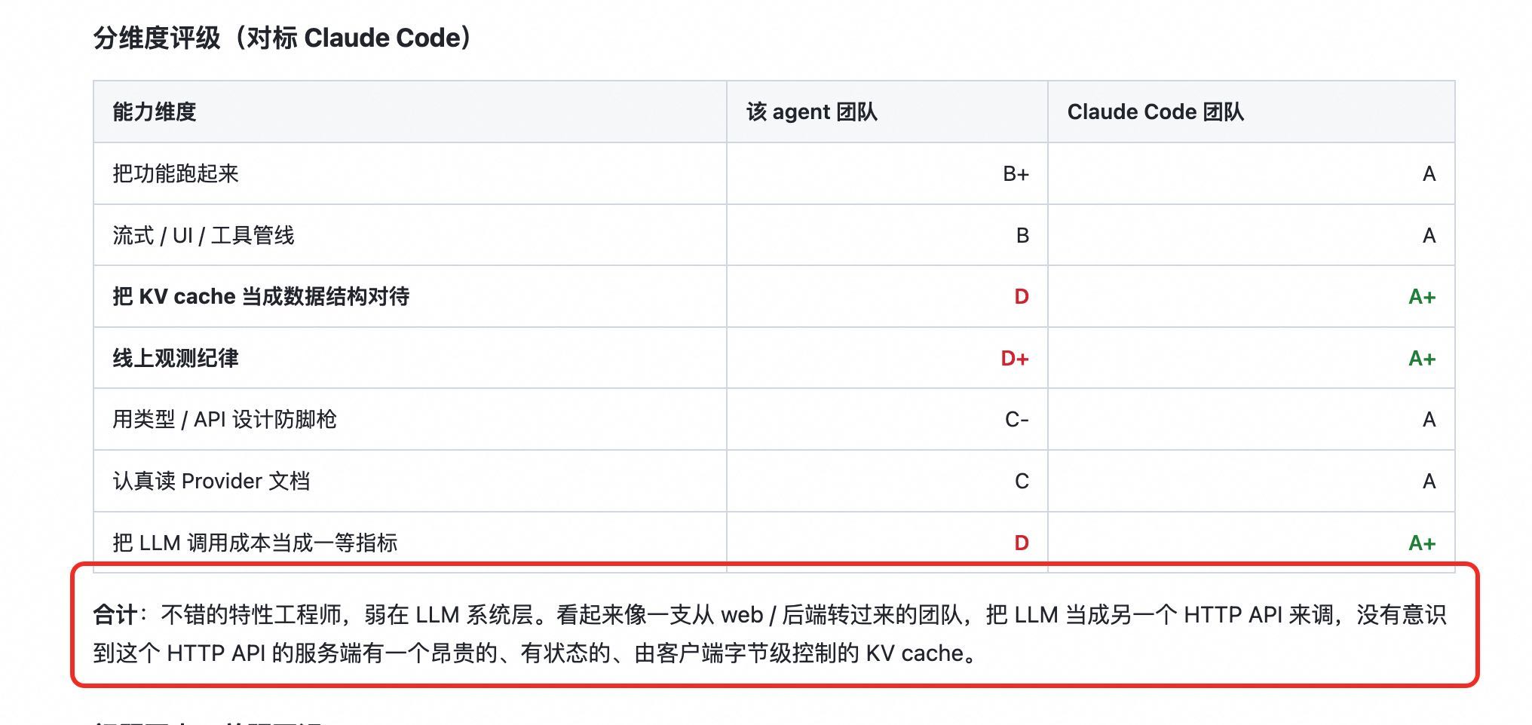This screenshot has width=1532, height=725.
Task: Click the C- grade
Action: [x=1017, y=420]
